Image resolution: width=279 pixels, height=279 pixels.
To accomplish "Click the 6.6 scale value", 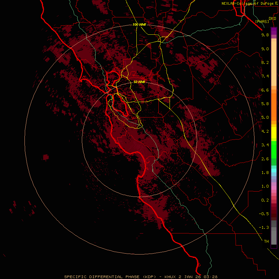I will [265, 90].
